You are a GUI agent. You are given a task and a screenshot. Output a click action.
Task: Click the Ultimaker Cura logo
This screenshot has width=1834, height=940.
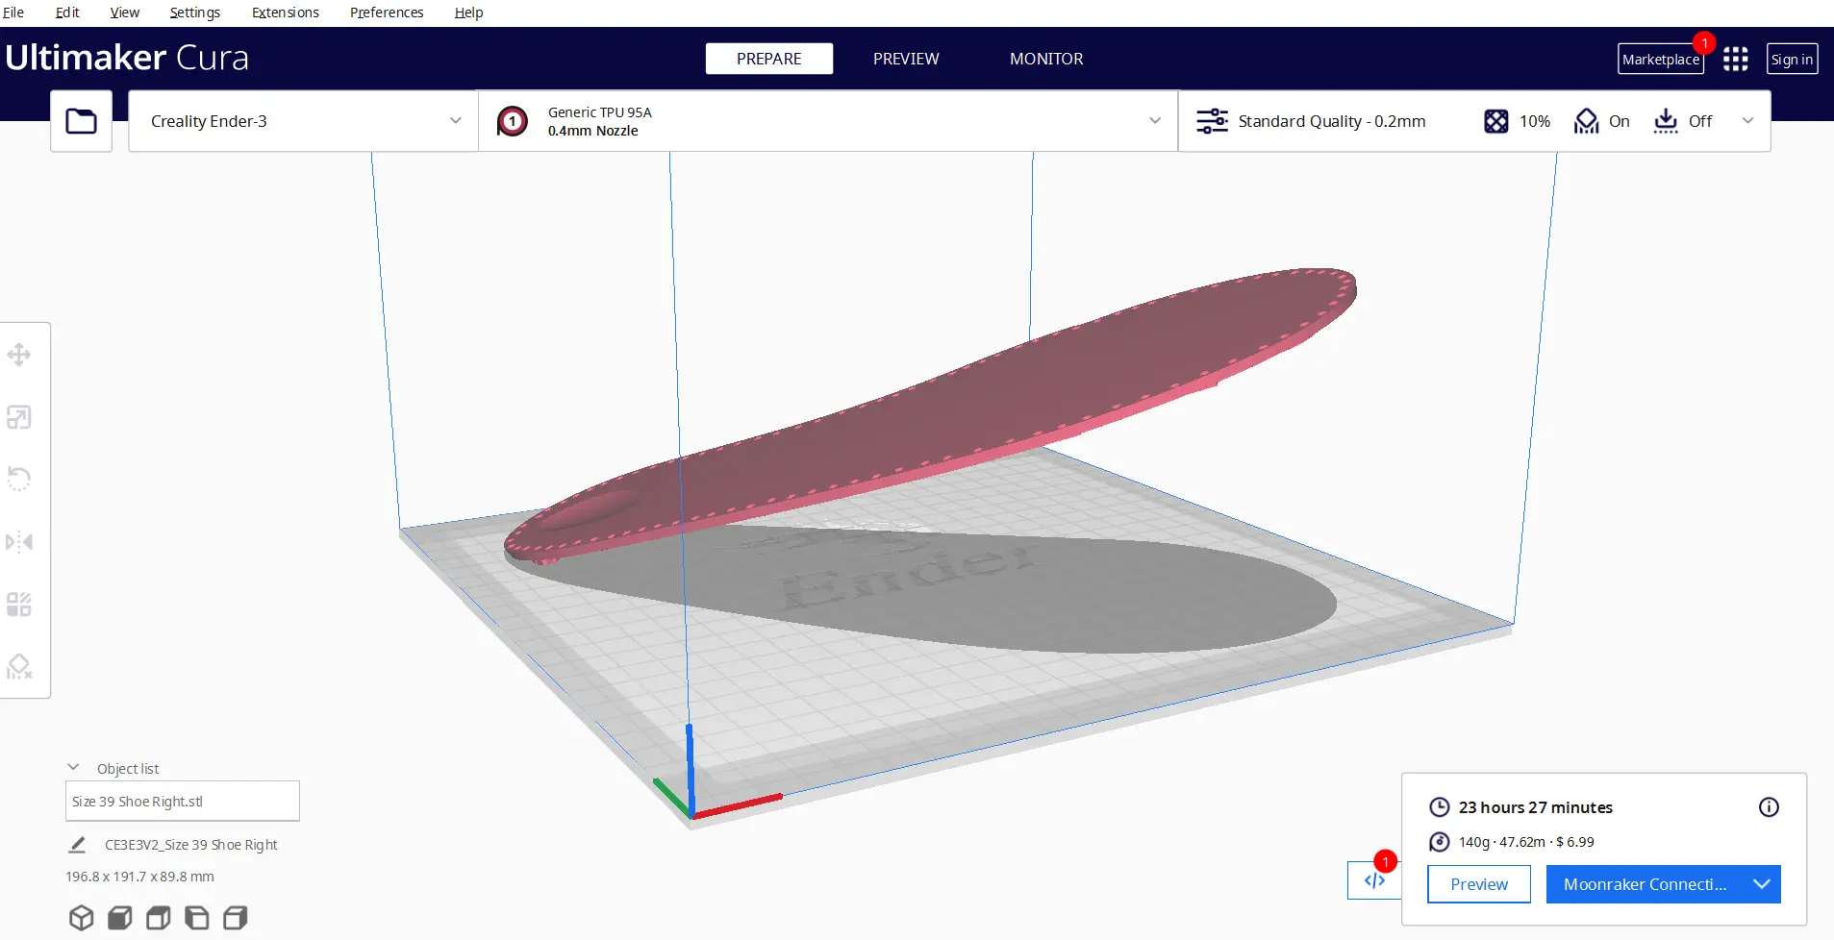pos(127,58)
